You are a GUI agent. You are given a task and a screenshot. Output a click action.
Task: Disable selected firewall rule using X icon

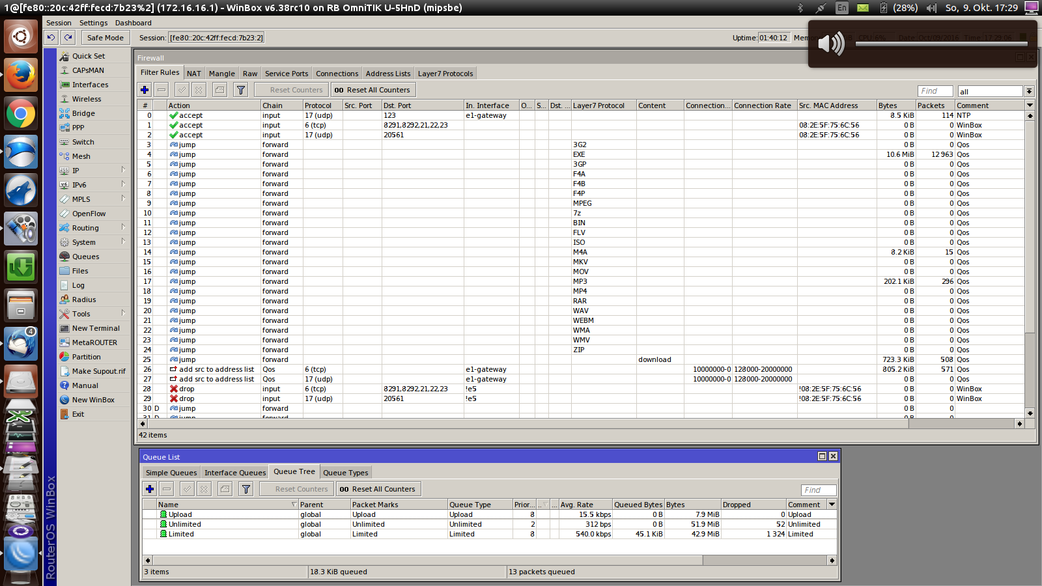point(199,90)
